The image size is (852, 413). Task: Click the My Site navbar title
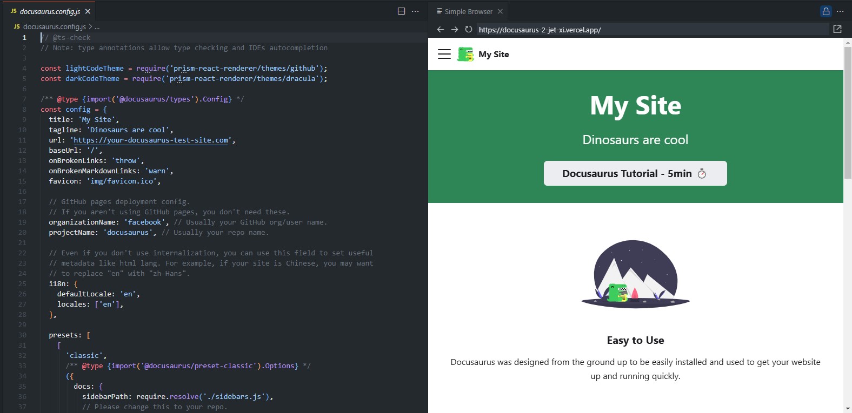click(x=494, y=54)
